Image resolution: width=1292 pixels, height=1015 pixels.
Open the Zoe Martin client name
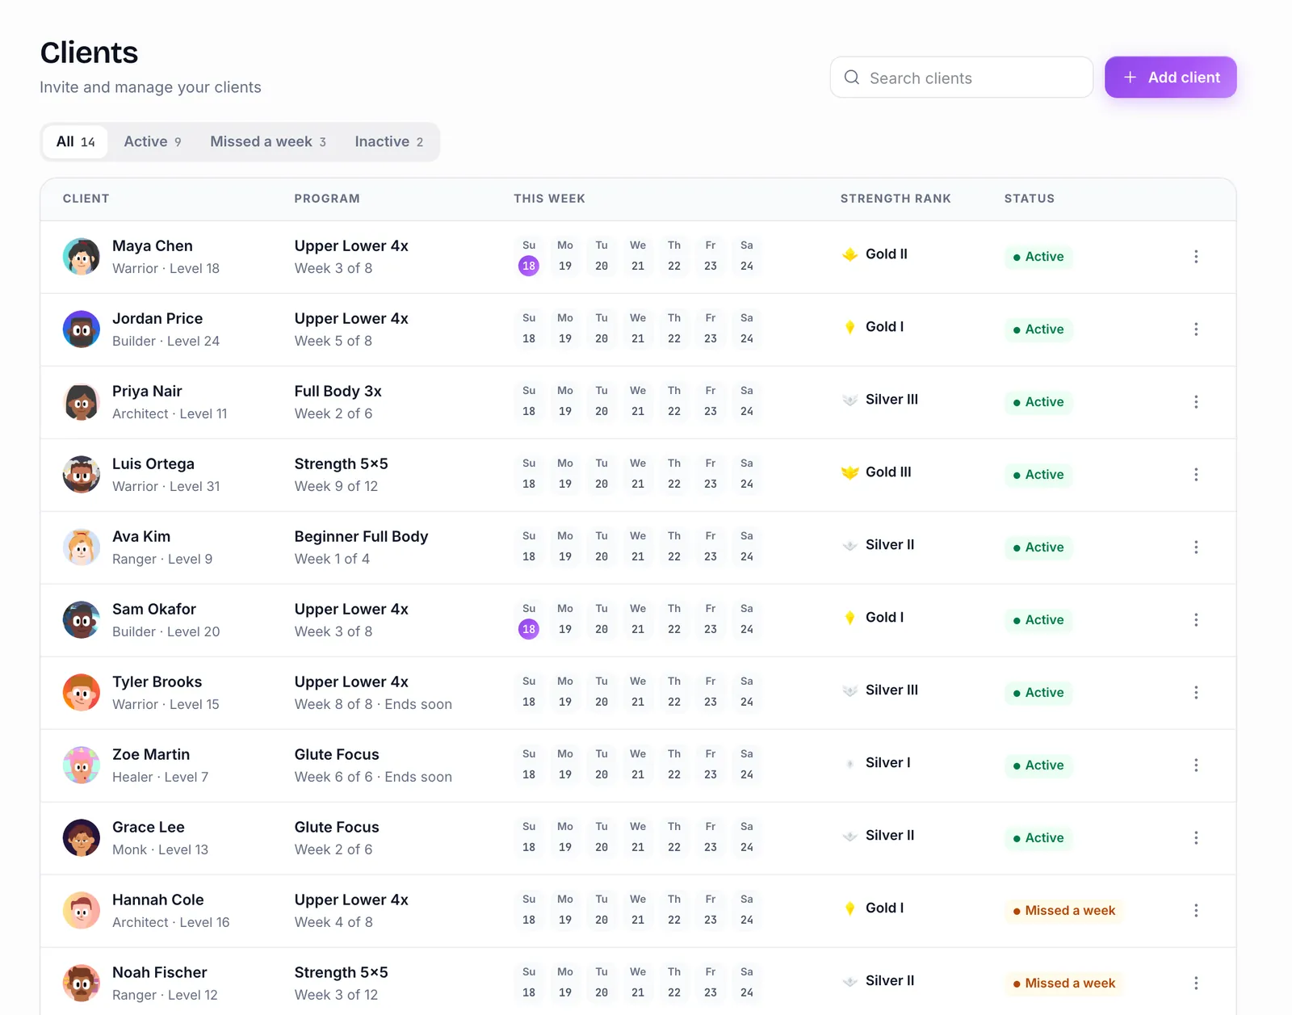coord(151,754)
